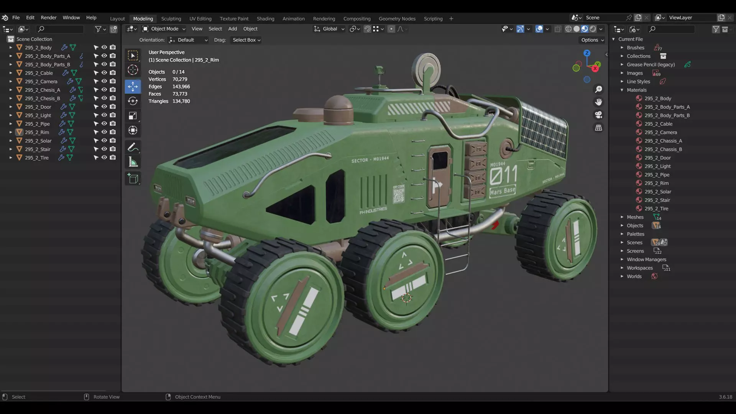
Task: Toggle selectability of 295_2_Pipe
Action: coord(96,124)
